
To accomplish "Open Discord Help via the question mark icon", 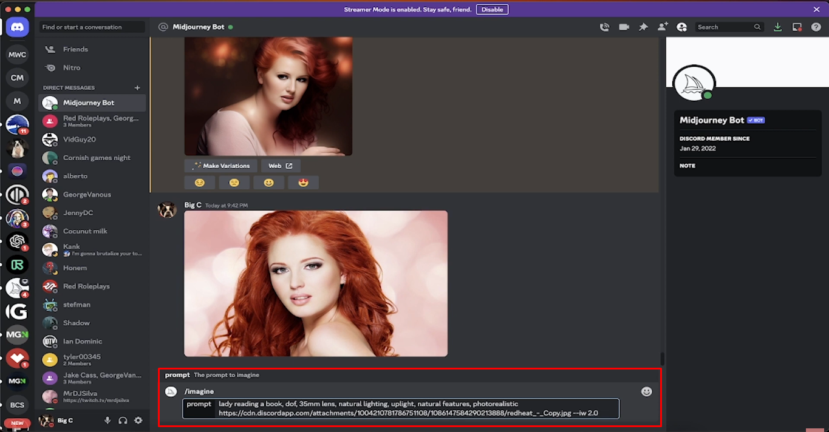I will (816, 27).
